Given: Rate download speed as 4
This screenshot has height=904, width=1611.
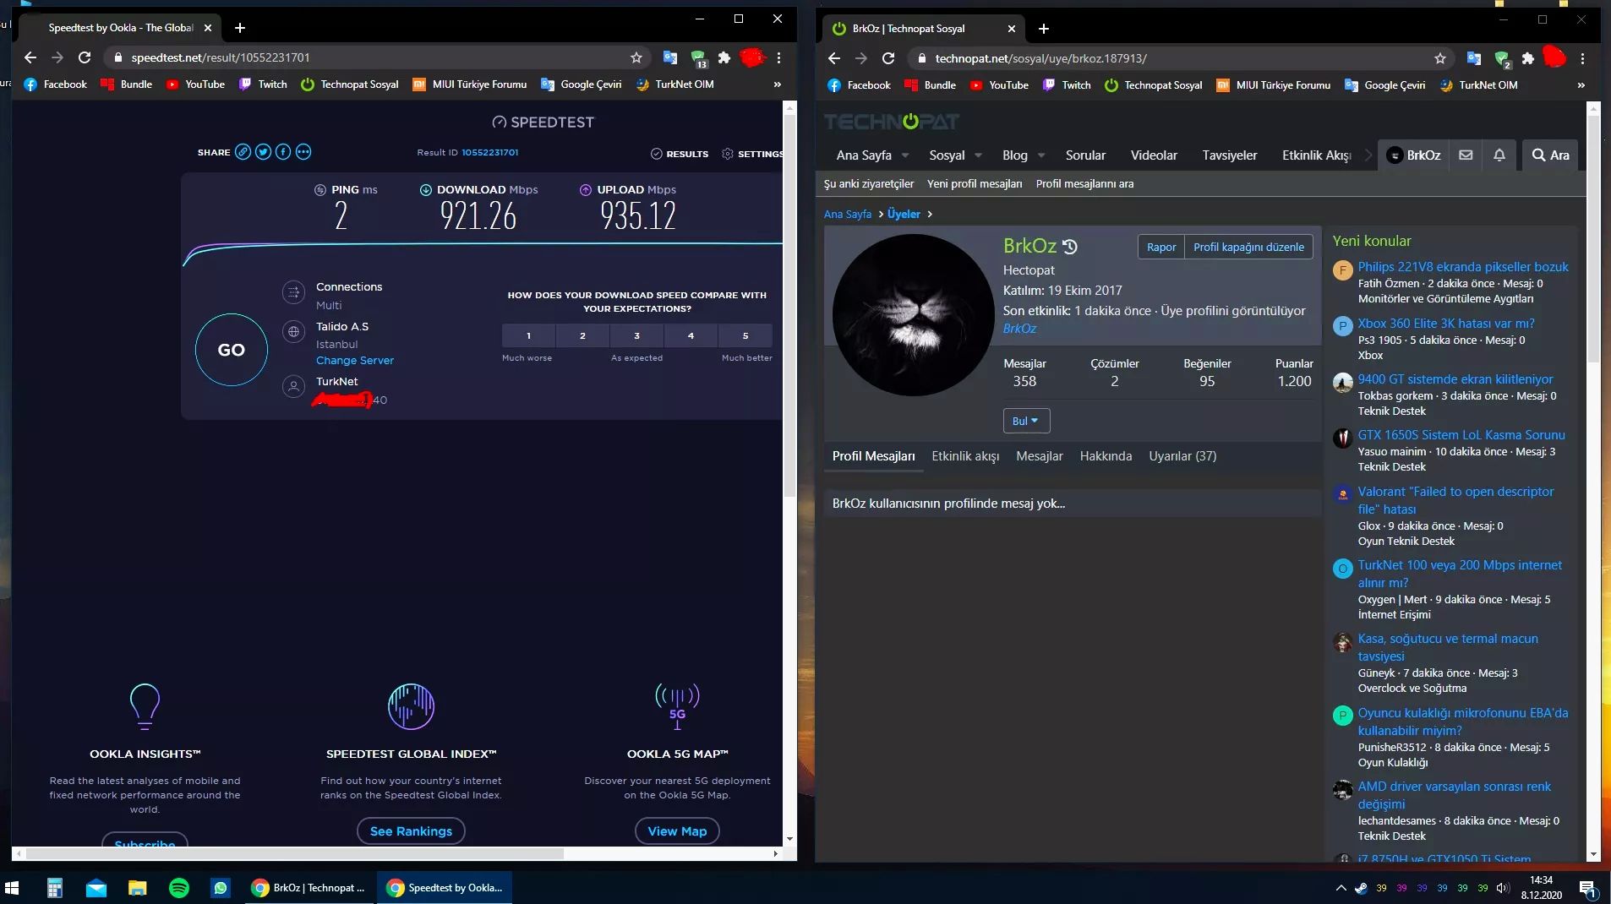Looking at the screenshot, I should click(x=691, y=335).
